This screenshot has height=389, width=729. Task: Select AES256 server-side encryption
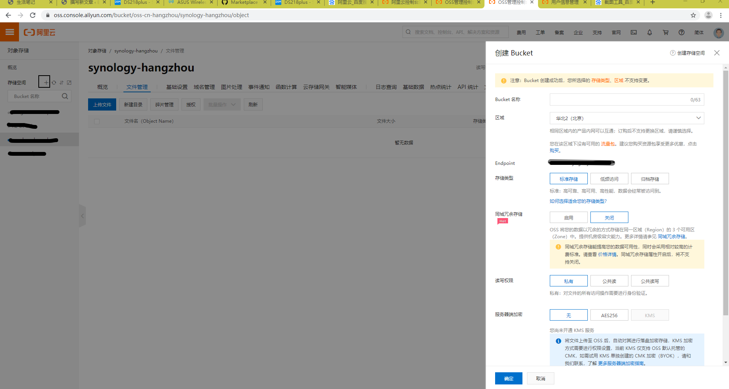[609, 315]
